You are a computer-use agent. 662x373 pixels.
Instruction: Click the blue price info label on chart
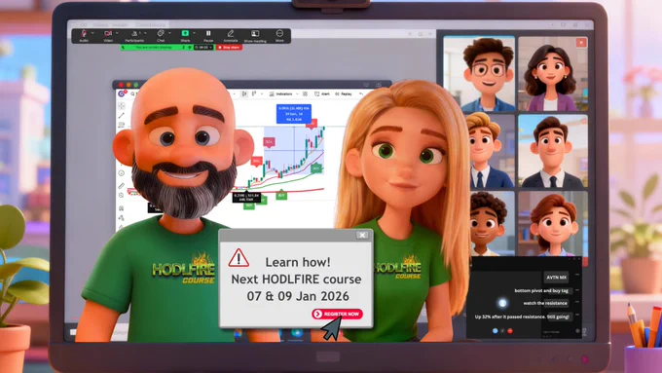(294, 114)
